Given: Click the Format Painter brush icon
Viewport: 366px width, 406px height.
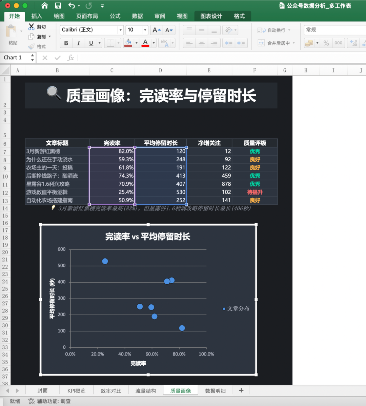Looking at the screenshot, I should pyautogui.click(x=31, y=46).
